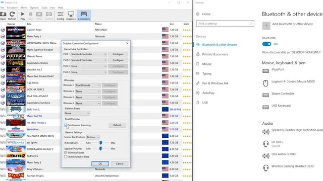Click the Pen & Windows Ink sidebar icon
323x181 pixels.
[x=198, y=83]
